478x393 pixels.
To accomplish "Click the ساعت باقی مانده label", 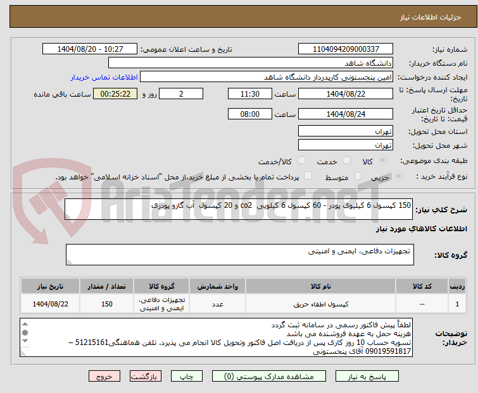I will (x=62, y=94).
